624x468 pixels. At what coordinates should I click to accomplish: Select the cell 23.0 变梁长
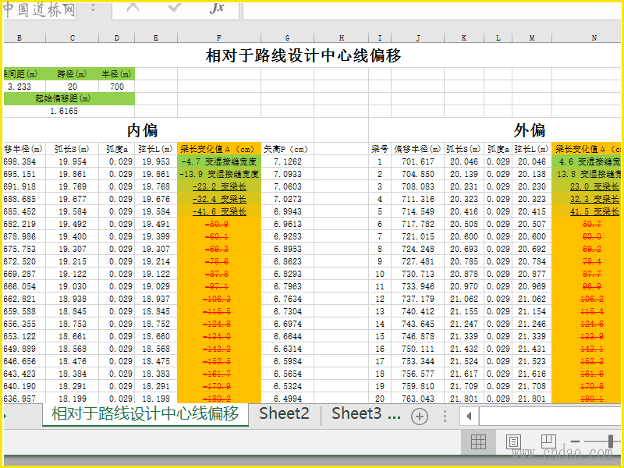[587, 186]
